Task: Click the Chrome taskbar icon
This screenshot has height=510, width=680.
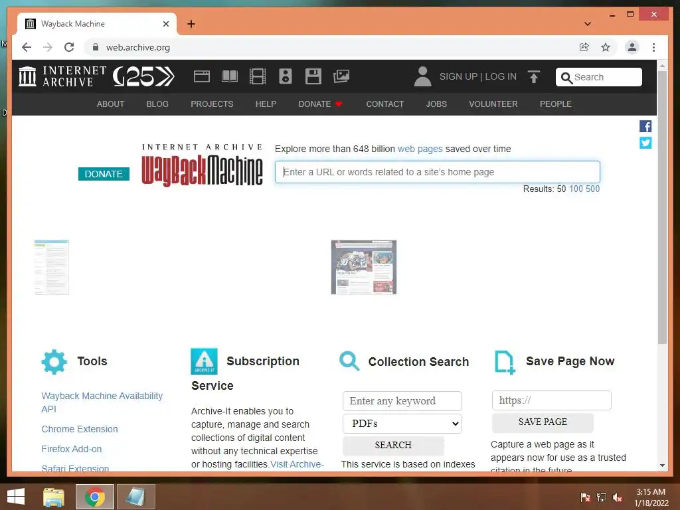Action: point(94,497)
